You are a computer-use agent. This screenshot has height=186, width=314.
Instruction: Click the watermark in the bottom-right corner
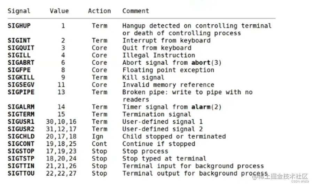click(x=282, y=177)
